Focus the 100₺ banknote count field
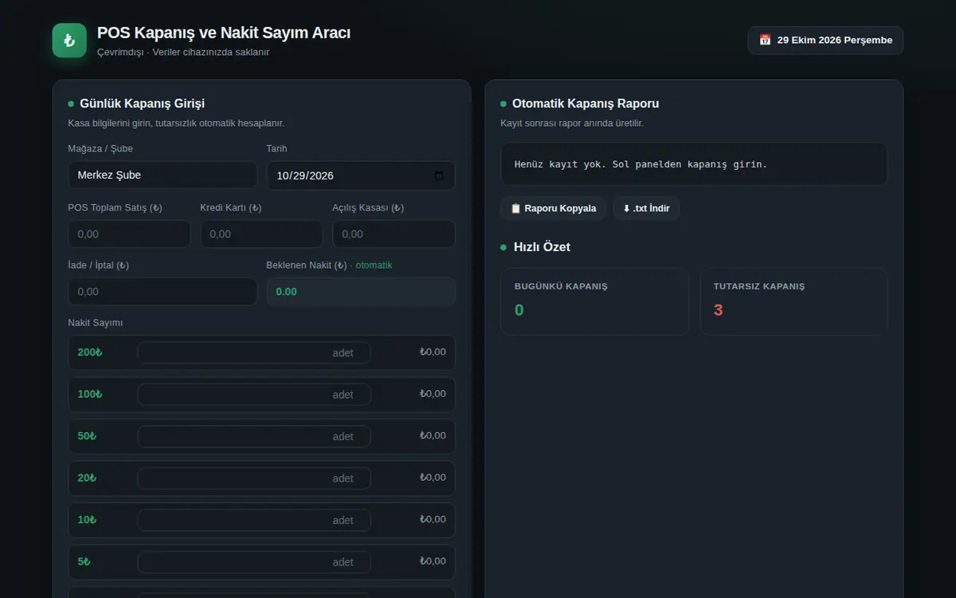The height and width of the screenshot is (598, 956). click(x=254, y=395)
